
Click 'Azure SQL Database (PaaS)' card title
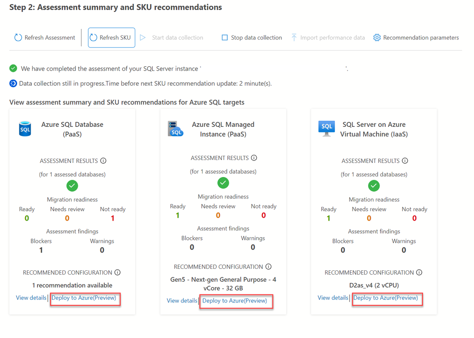click(x=72, y=129)
